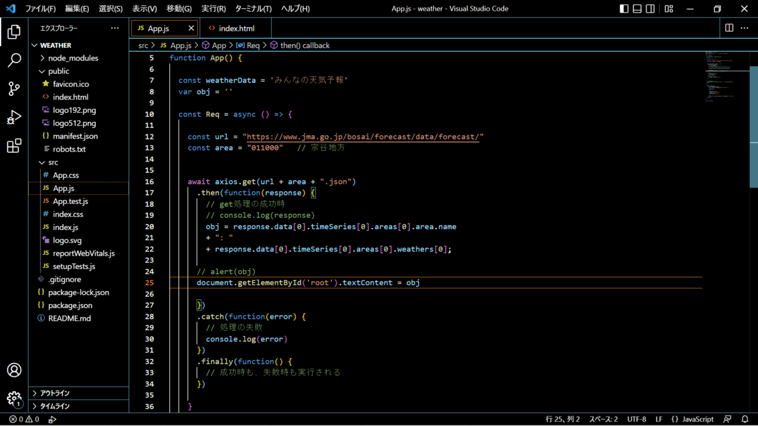
Task: Expand the タイムライン section
Action: click(x=78, y=406)
